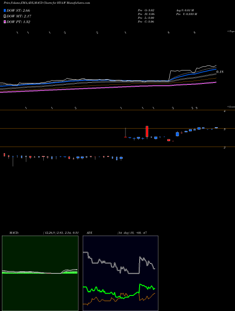Click the 0.18 label beside EMA lines

tap(219, 72)
